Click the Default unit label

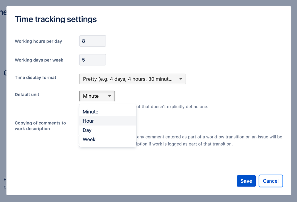pyautogui.click(x=27, y=94)
